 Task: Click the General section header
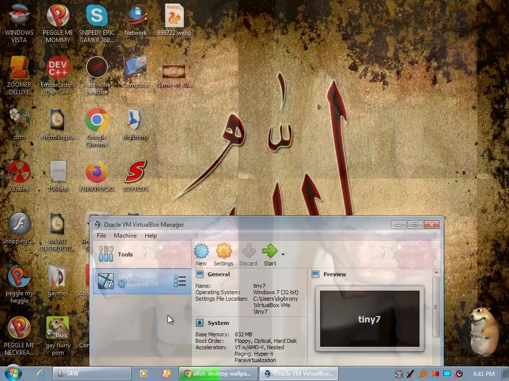click(219, 274)
